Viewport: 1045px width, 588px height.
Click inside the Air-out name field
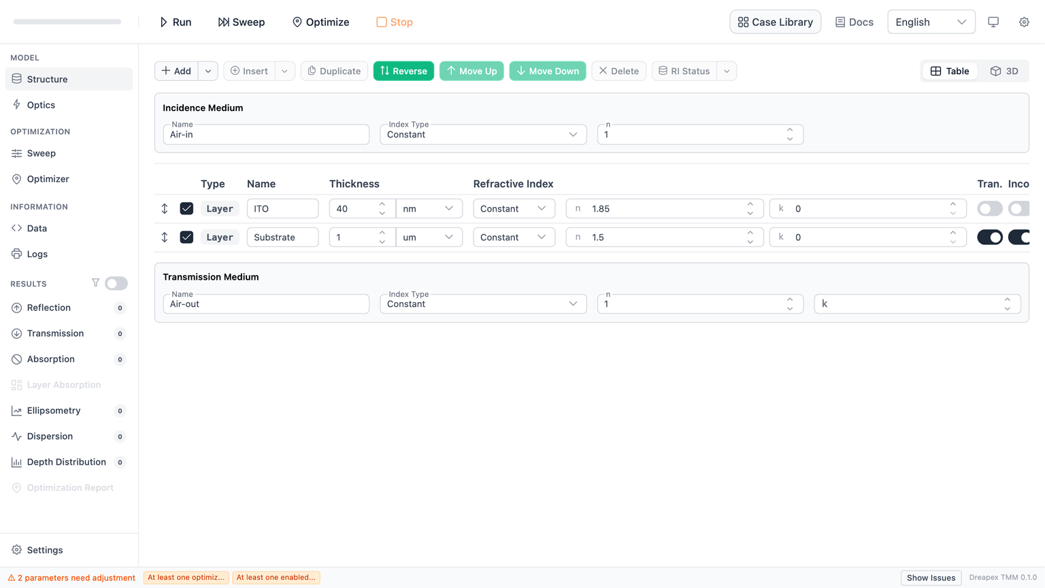(x=265, y=304)
